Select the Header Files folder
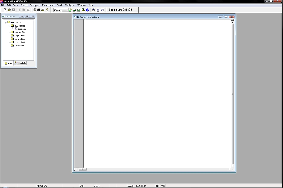The image size is (283, 188). [20, 32]
